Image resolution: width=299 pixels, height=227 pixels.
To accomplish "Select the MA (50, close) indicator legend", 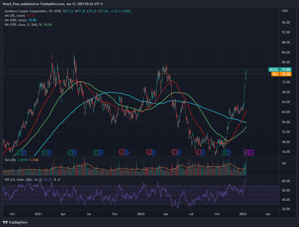I will pyautogui.click(x=15, y=16).
